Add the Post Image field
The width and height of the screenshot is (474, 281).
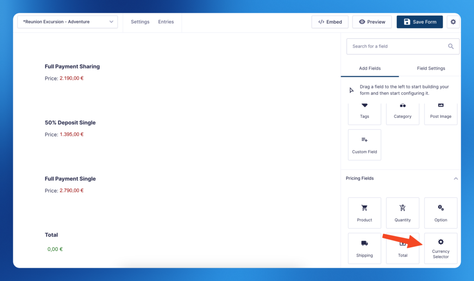point(441,114)
